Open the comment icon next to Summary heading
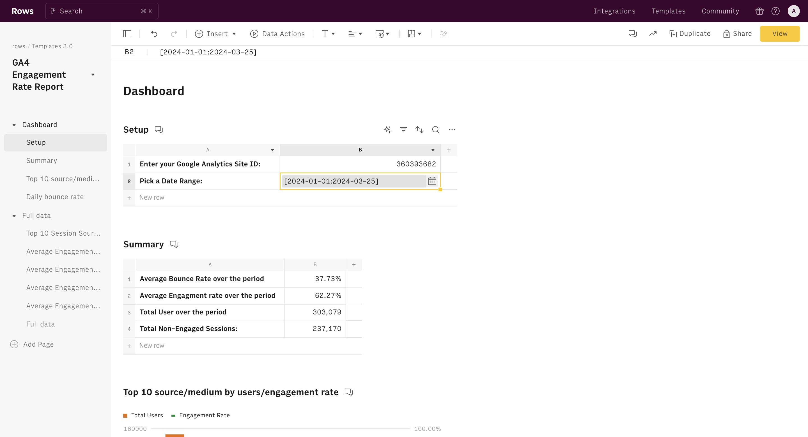Image resolution: width=808 pixels, height=437 pixels. point(174,245)
